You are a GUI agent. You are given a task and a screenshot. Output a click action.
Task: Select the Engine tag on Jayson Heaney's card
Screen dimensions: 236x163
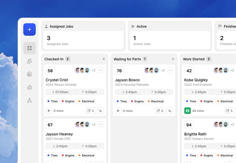tap(68, 155)
